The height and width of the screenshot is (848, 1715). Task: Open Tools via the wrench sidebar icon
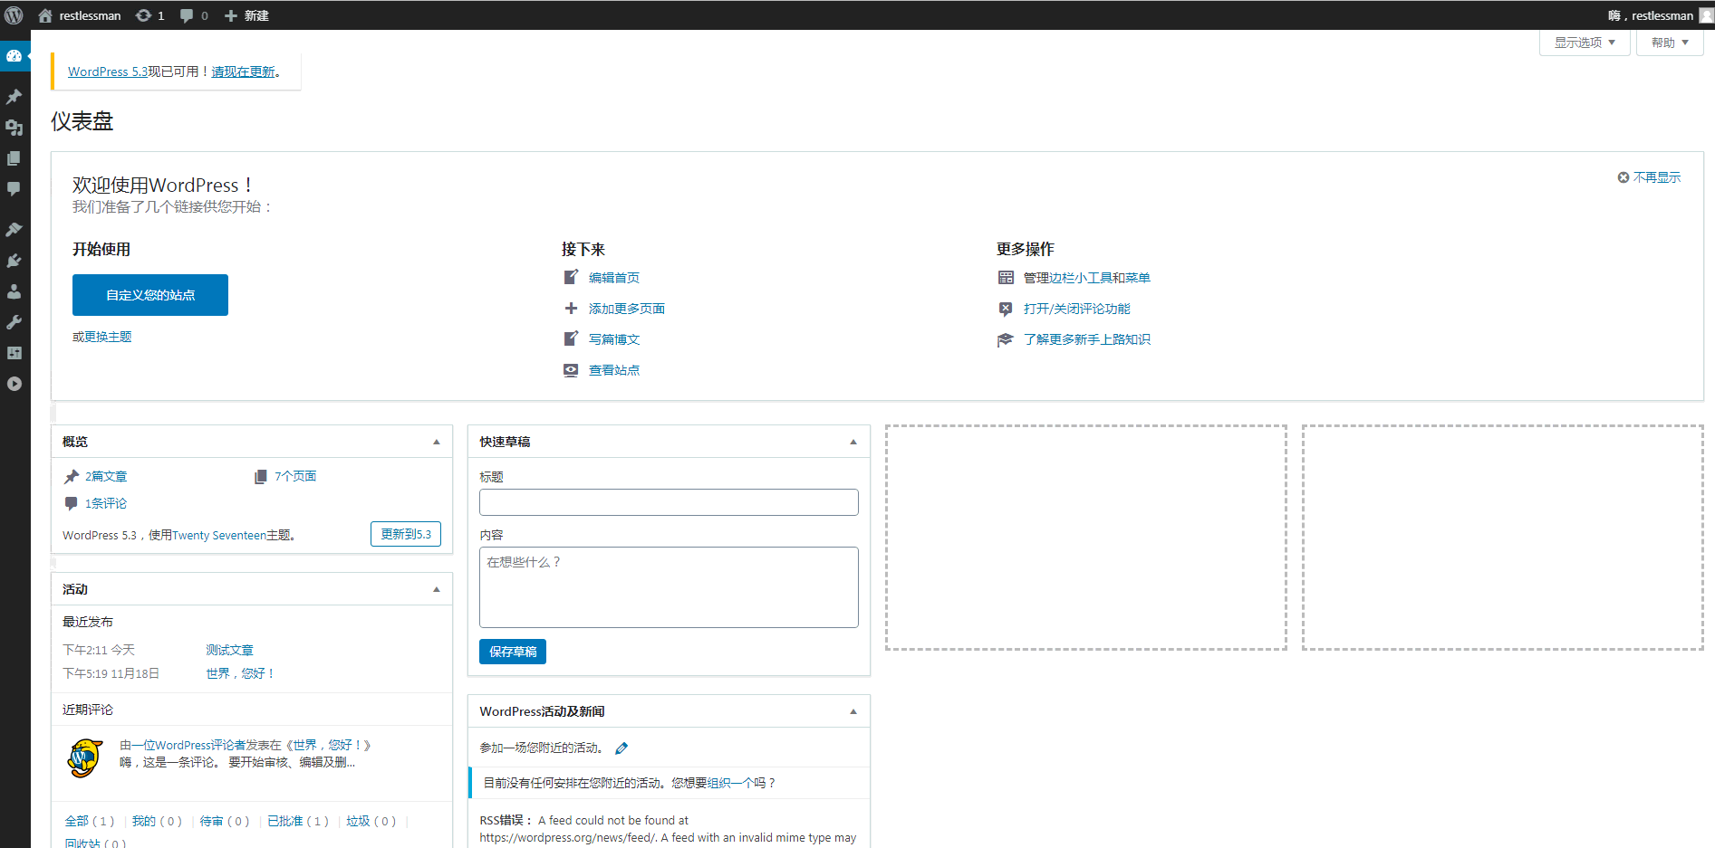point(14,322)
